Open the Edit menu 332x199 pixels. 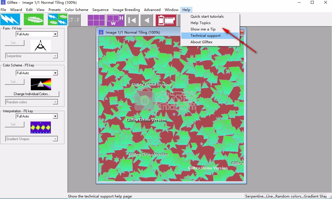(29, 10)
